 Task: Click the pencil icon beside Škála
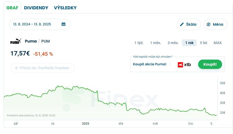point(182,24)
